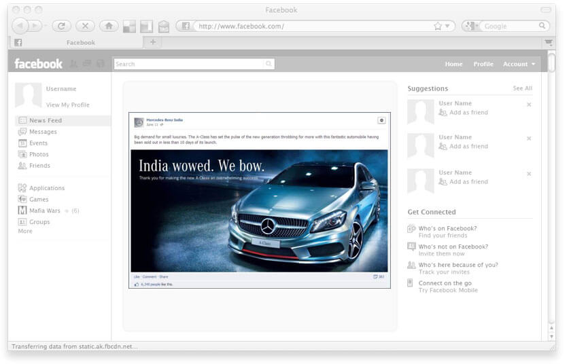Click the facebook logo in header
Screen dimensions: 569x364
38,64
